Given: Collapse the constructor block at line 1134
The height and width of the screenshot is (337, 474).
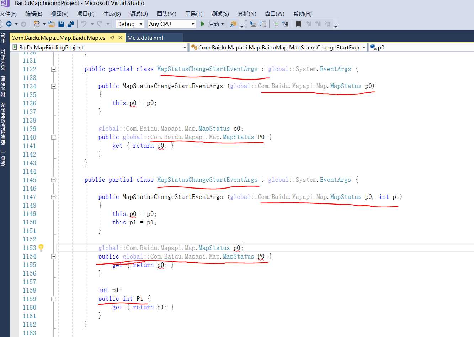Looking at the screenshot, I should (x=53, y=86).
